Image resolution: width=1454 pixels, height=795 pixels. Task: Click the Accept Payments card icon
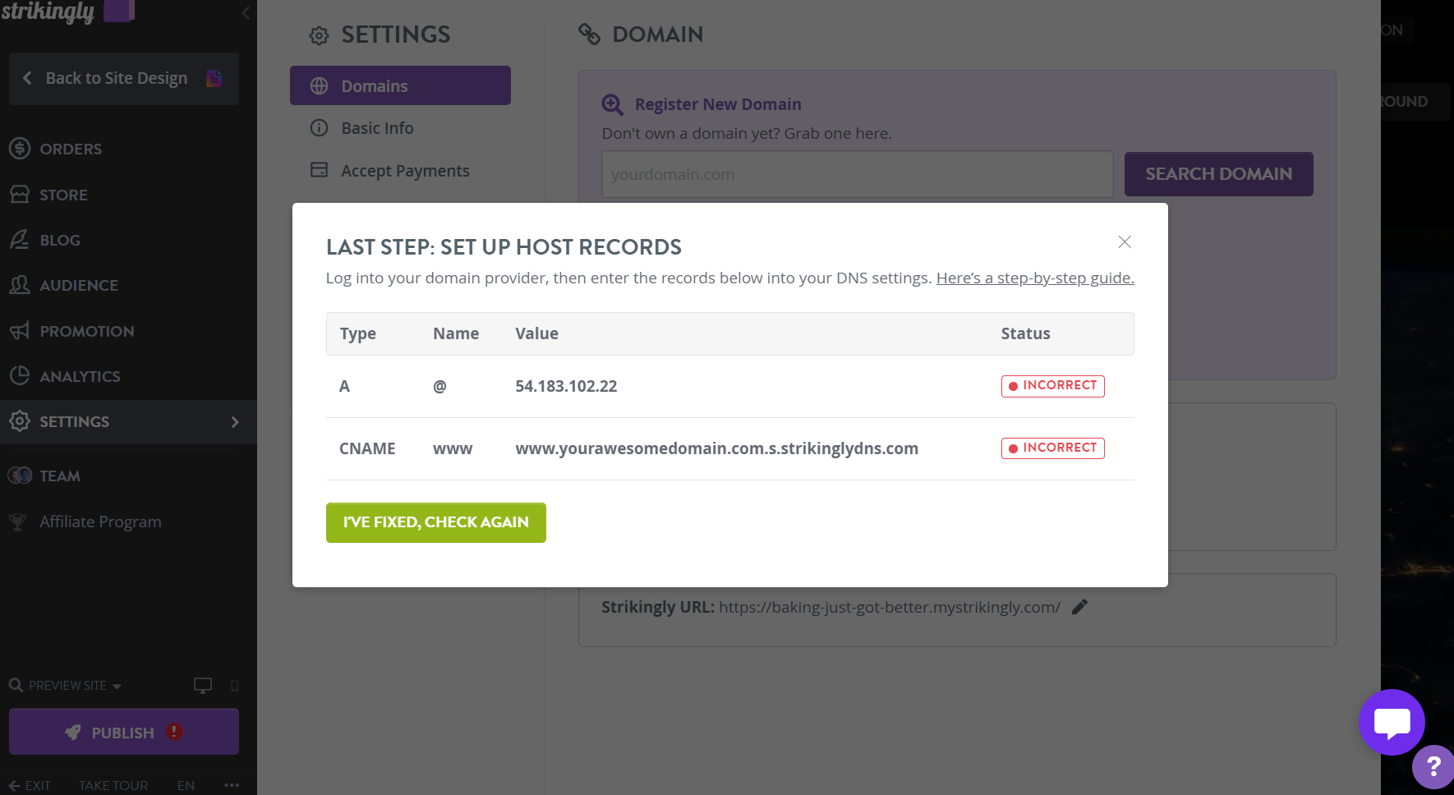click(x=319, y=170)
